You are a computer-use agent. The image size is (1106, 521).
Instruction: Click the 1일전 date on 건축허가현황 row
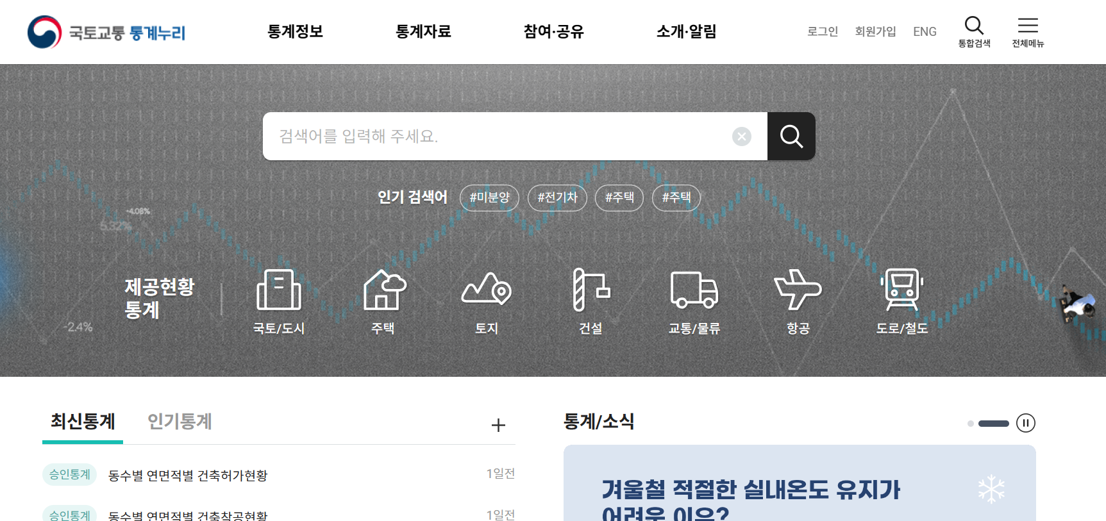click(x=501, y=474)
